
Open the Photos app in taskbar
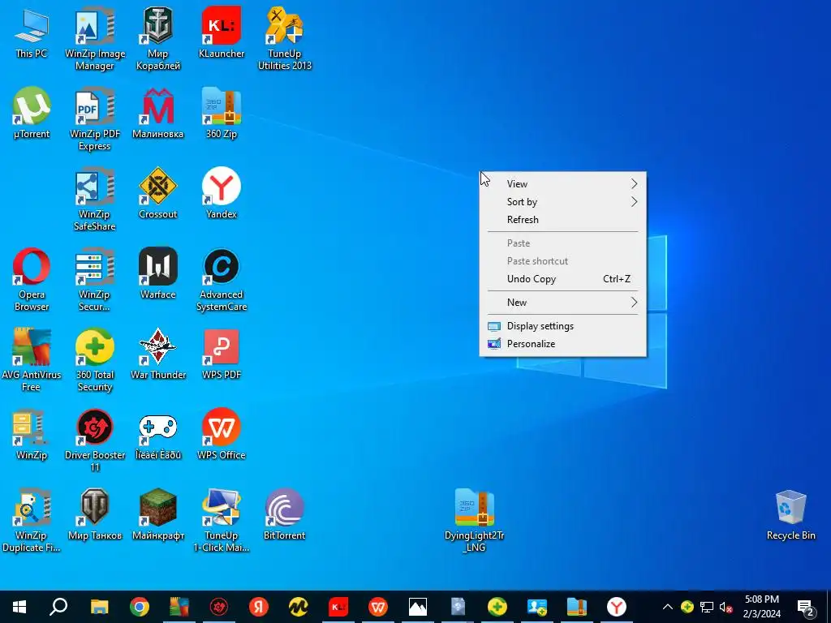tap(418, 607)
